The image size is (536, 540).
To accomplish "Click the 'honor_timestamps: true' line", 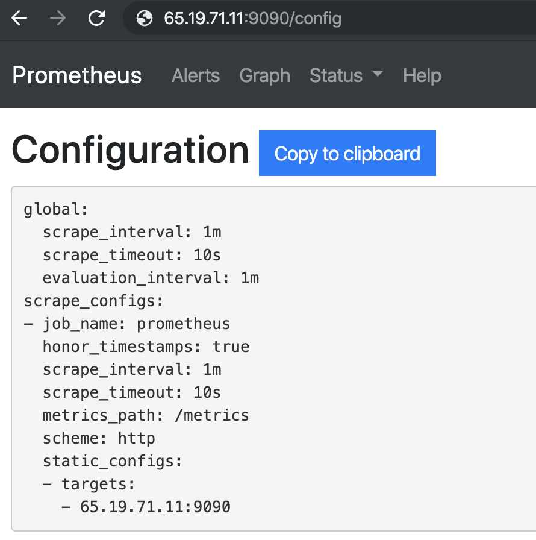I will tap(146, 347).
